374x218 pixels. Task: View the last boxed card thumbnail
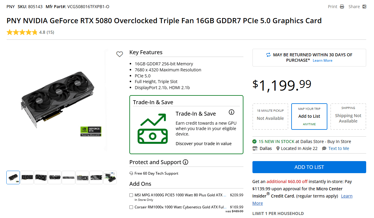(x=110, y=177)
